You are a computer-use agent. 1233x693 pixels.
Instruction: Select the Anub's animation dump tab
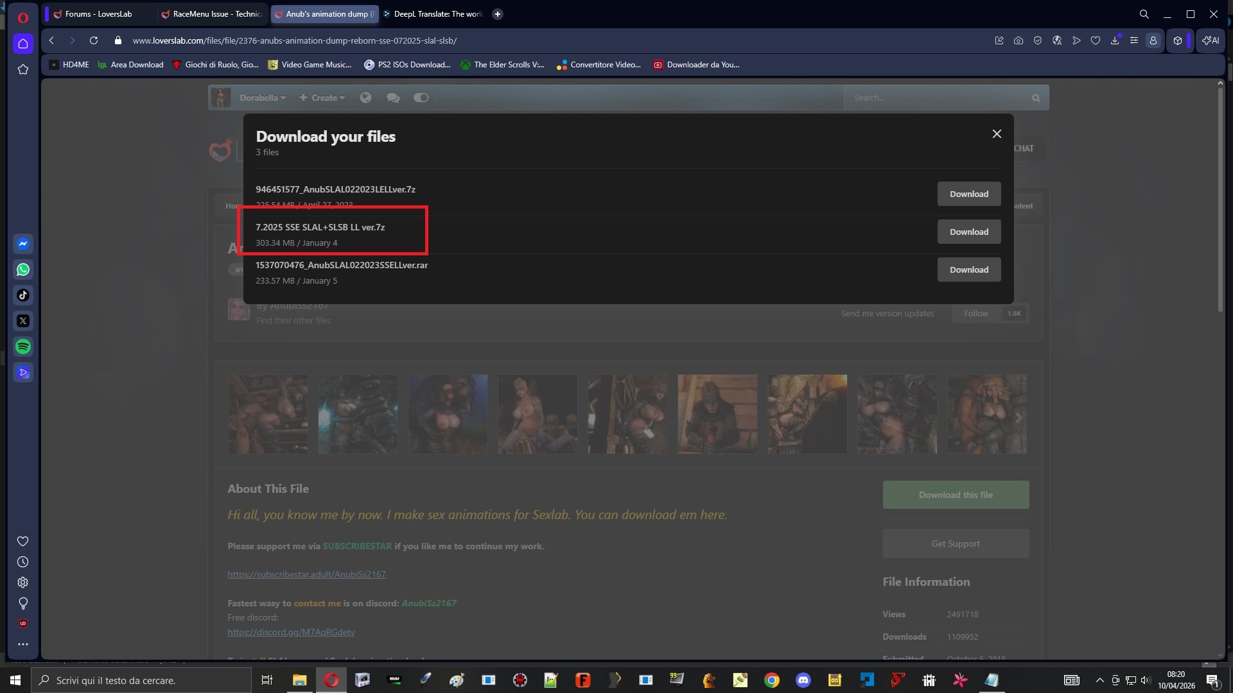324,14
